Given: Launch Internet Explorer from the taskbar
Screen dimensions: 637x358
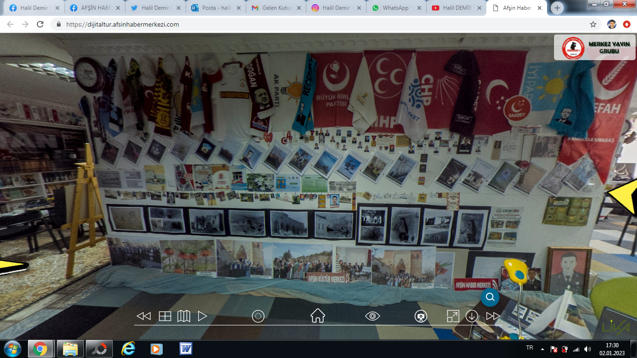Looking at the screenshot, I should coord(128,349).
